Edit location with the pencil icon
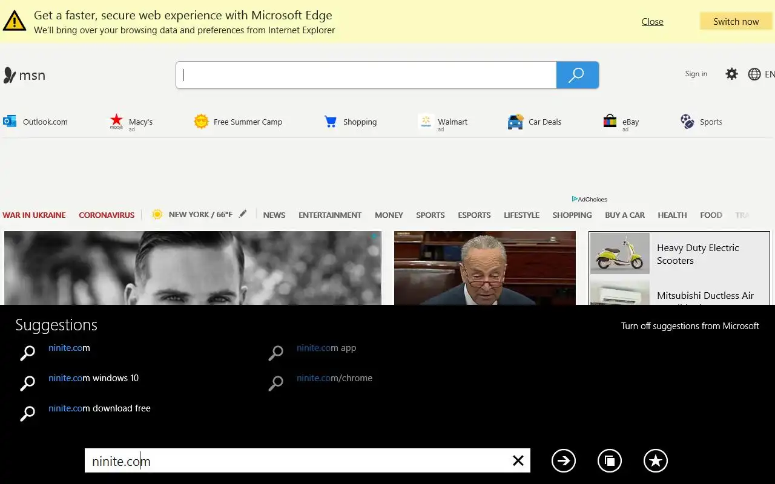 tap(243, 214)
